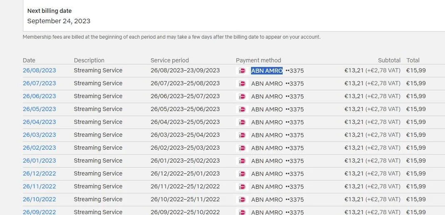Click iDEAL icon in 26/11/2022 row

tap(242, 187)
